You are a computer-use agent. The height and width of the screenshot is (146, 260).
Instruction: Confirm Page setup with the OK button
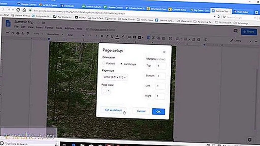[x=158, y=111]
